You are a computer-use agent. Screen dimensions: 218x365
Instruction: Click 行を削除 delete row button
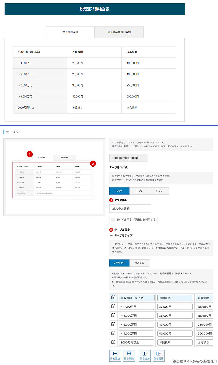(x=129, y=356)
